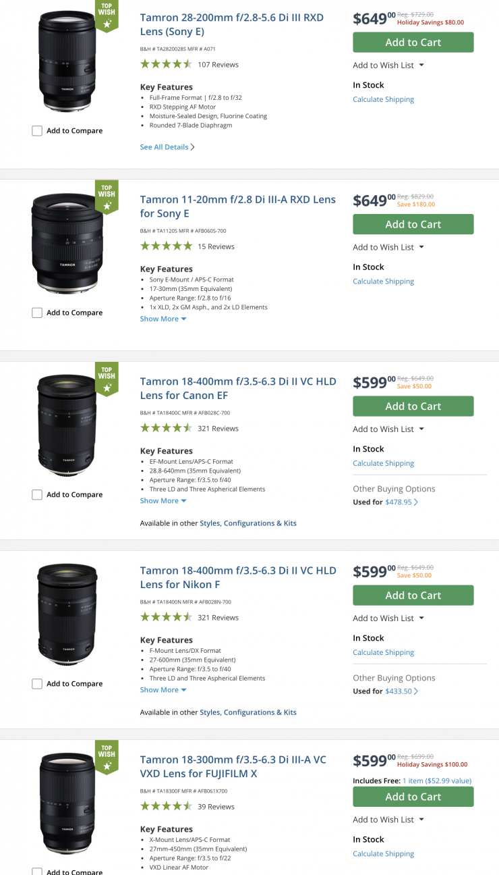Click Tamron 18-400mm Nikon F lens thumbnail
The image size is (499, 875).
[67, 614]
